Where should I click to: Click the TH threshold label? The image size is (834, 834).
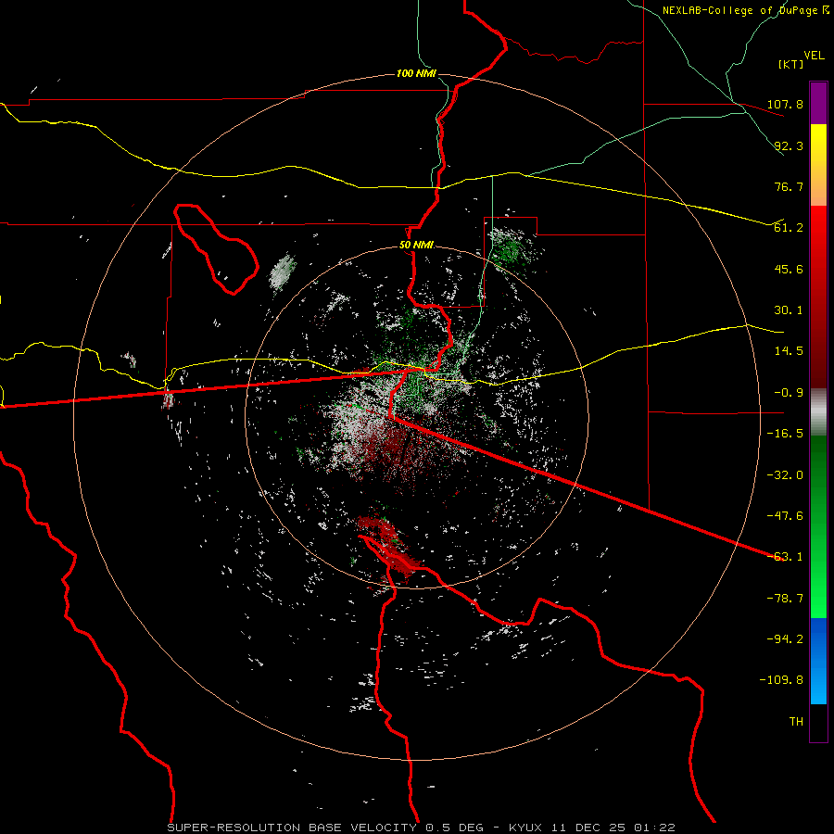[796, 722]
